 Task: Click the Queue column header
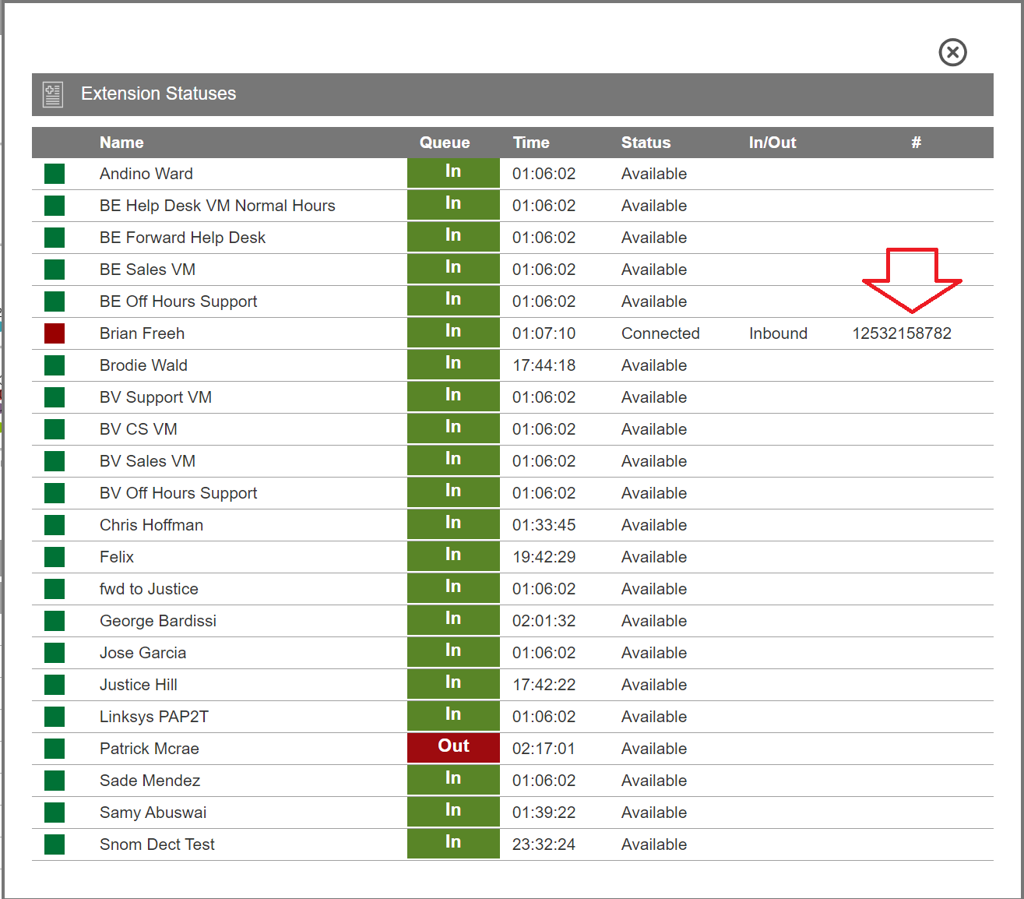click(445, 143)
